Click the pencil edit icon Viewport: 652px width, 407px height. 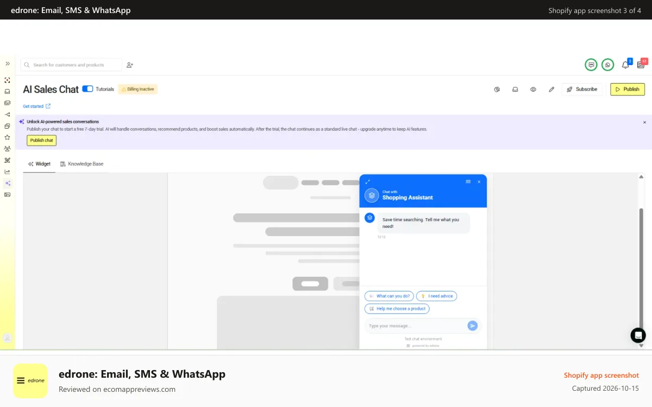point(551,89)
